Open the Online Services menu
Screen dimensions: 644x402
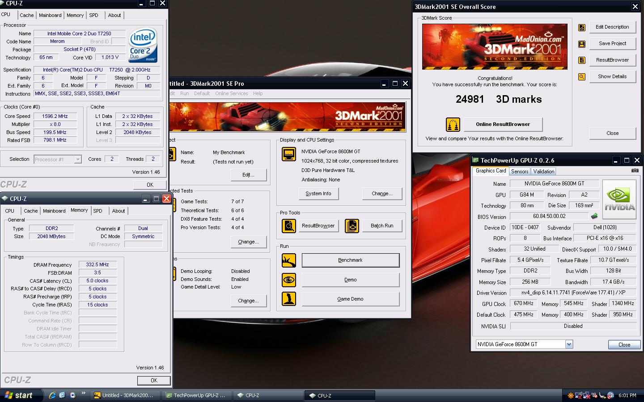(x=231, y=93)
